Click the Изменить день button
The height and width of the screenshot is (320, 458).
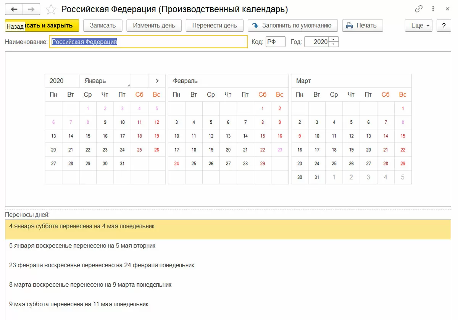pos(154,26)
